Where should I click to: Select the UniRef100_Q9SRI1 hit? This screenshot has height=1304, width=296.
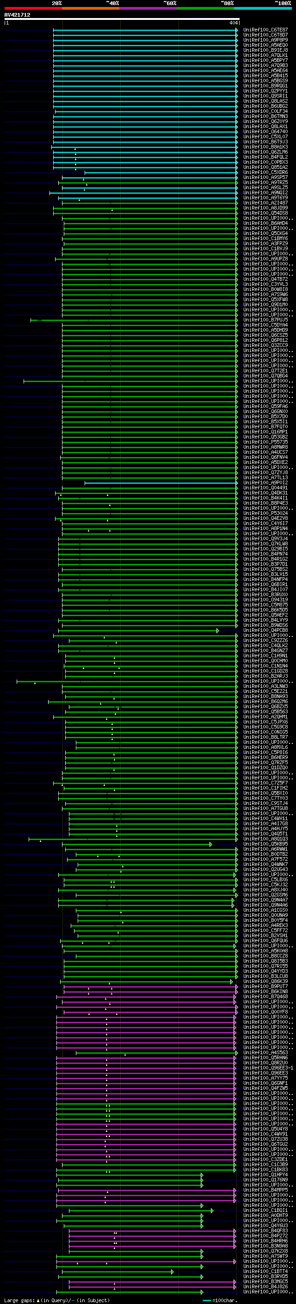click(x=265, y=96)
